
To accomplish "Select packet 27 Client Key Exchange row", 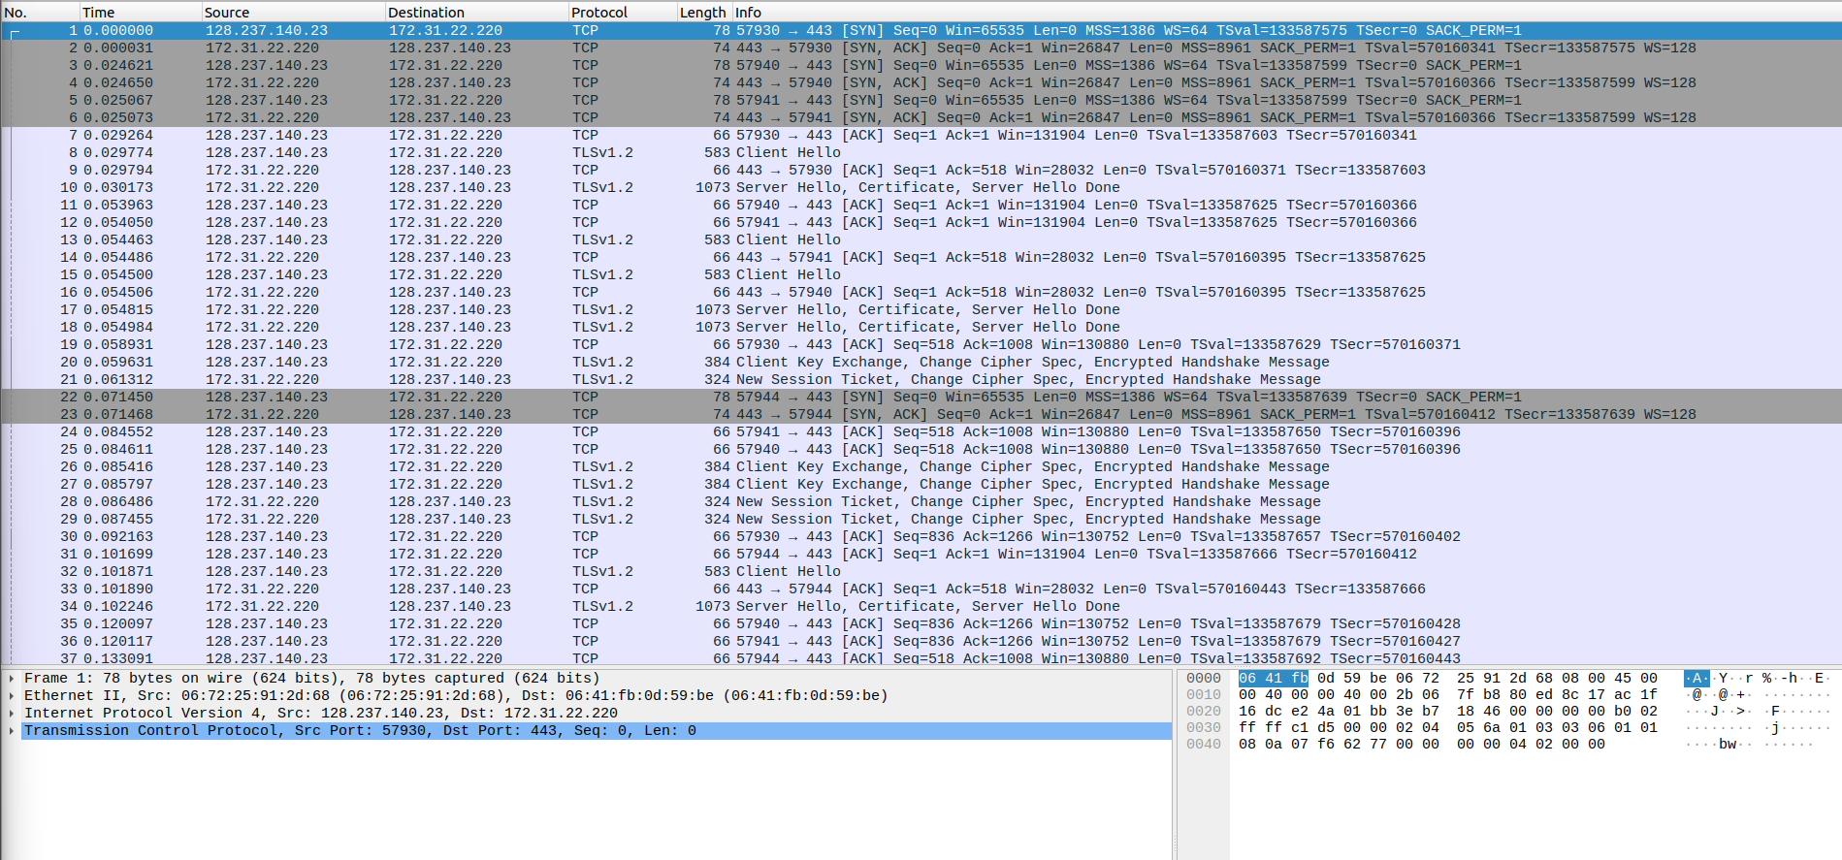I will [x=921, y=485].
